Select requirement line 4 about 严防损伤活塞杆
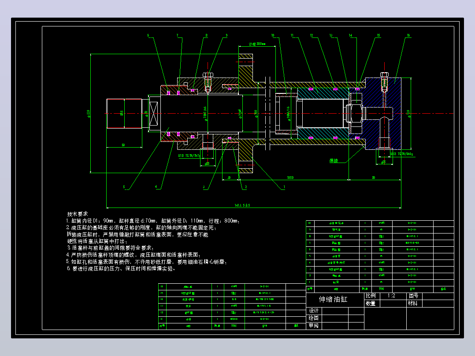Screen dimensions: 475x356 (134, 255)
